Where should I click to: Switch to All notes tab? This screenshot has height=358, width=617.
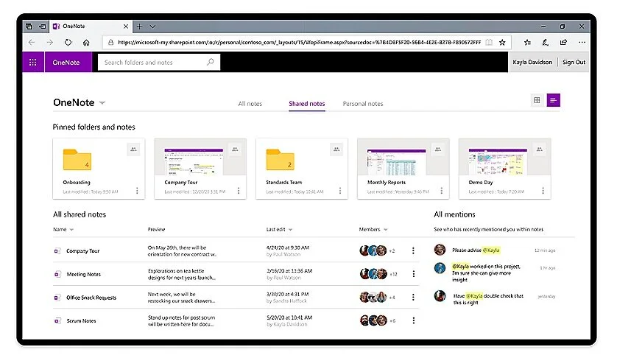[x=250, y=104]
